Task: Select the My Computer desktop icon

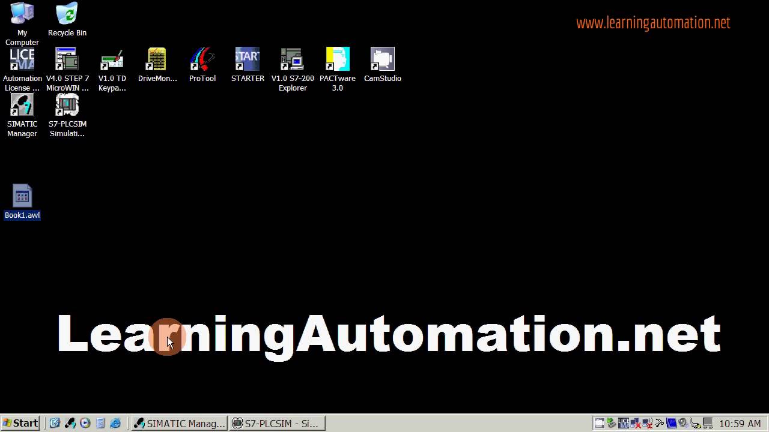Action: 22,24
